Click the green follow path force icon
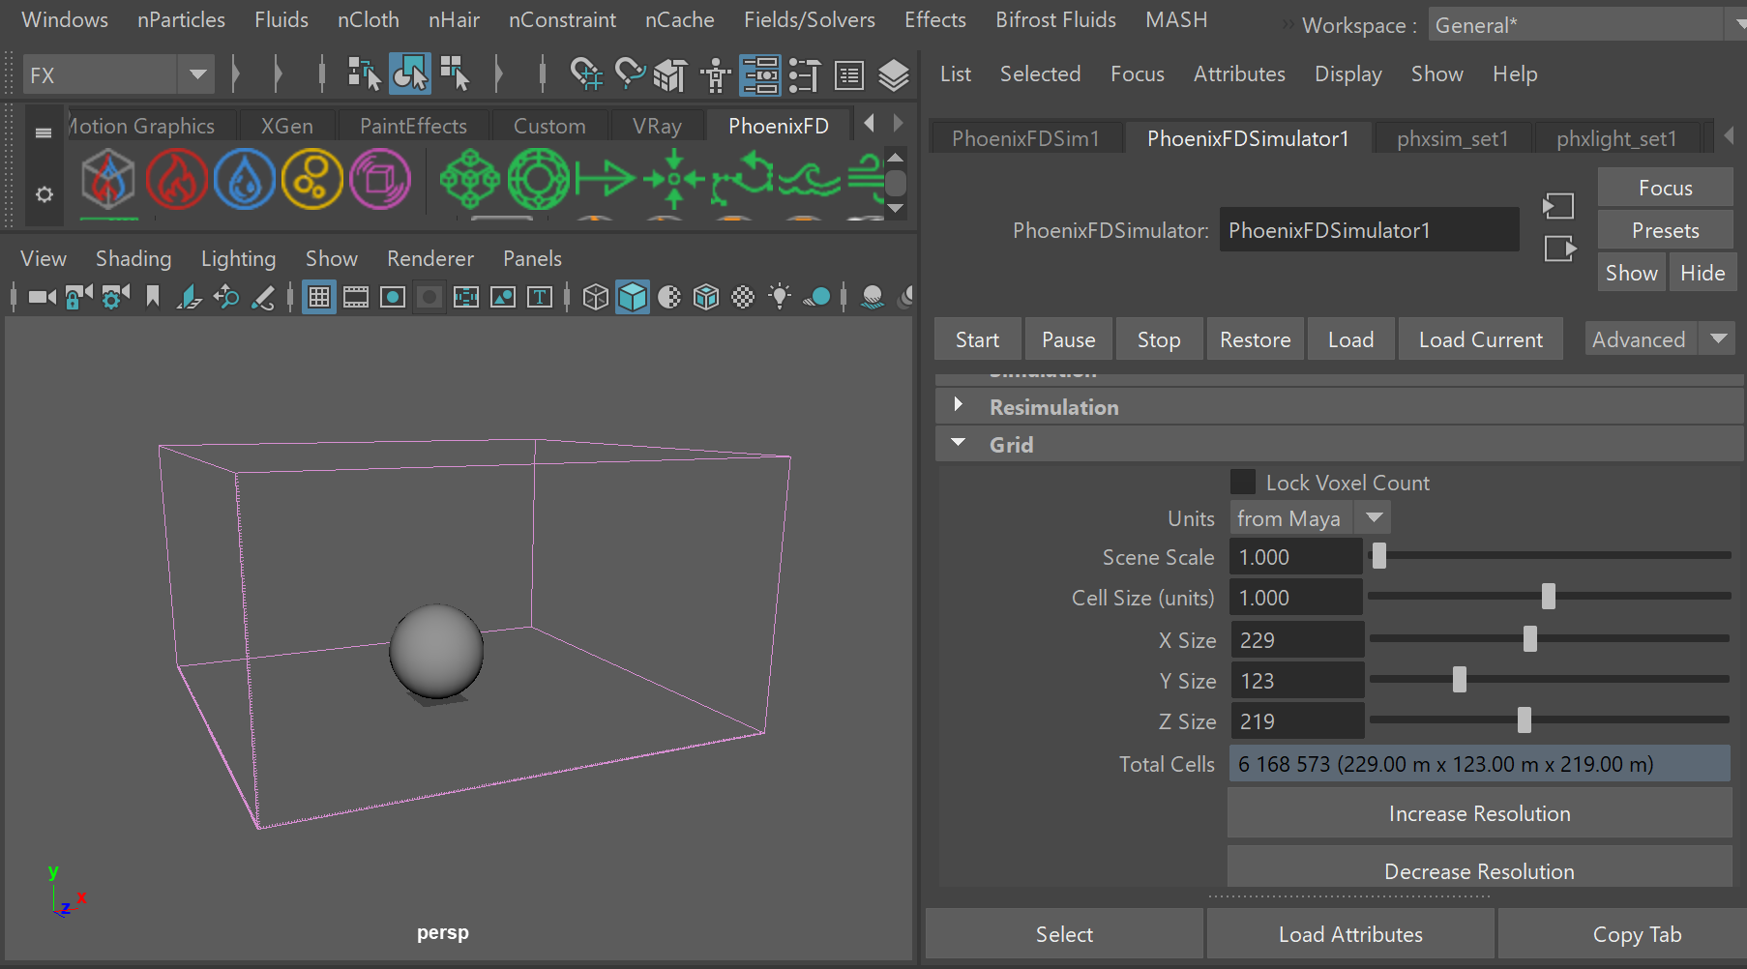This screenshot has width=1747, height=969. pos(742,179)
